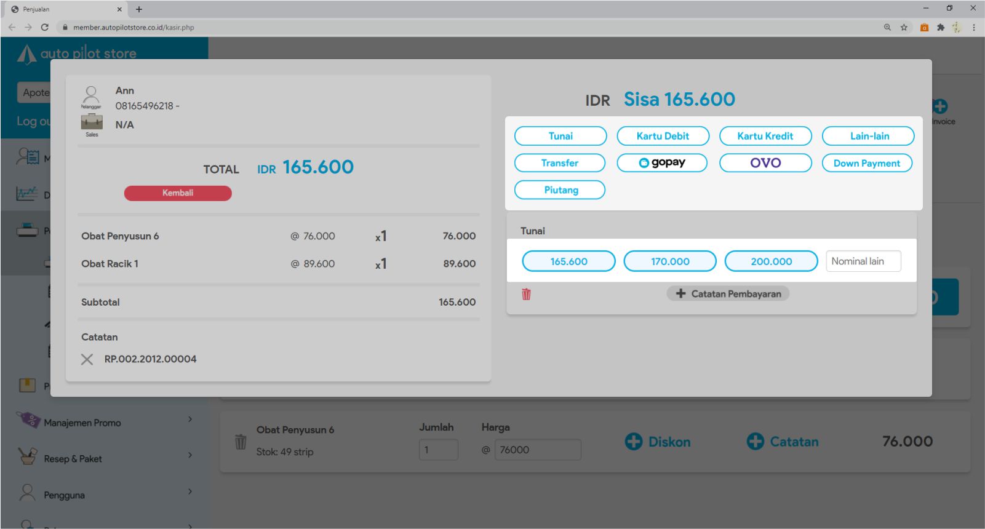Click the customer profile icon beside Ann
This screenshot has height=529, width=985.
pyautogui.click(x=91, y=95)
